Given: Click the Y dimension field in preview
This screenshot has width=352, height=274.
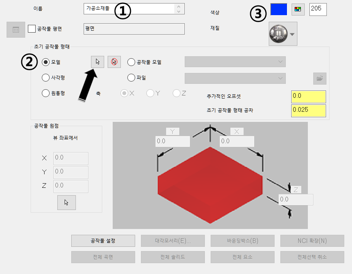Looking at the screenshot, I should click(173, 141).
